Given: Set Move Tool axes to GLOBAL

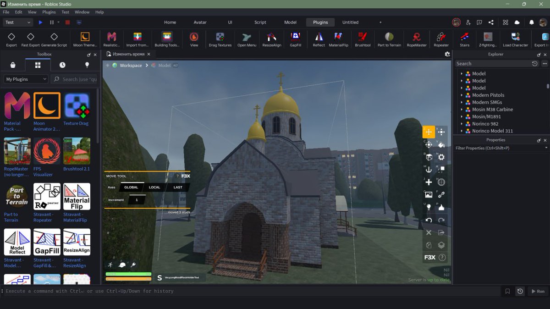Looking at the screenshot, I should (x=131, y=187).
